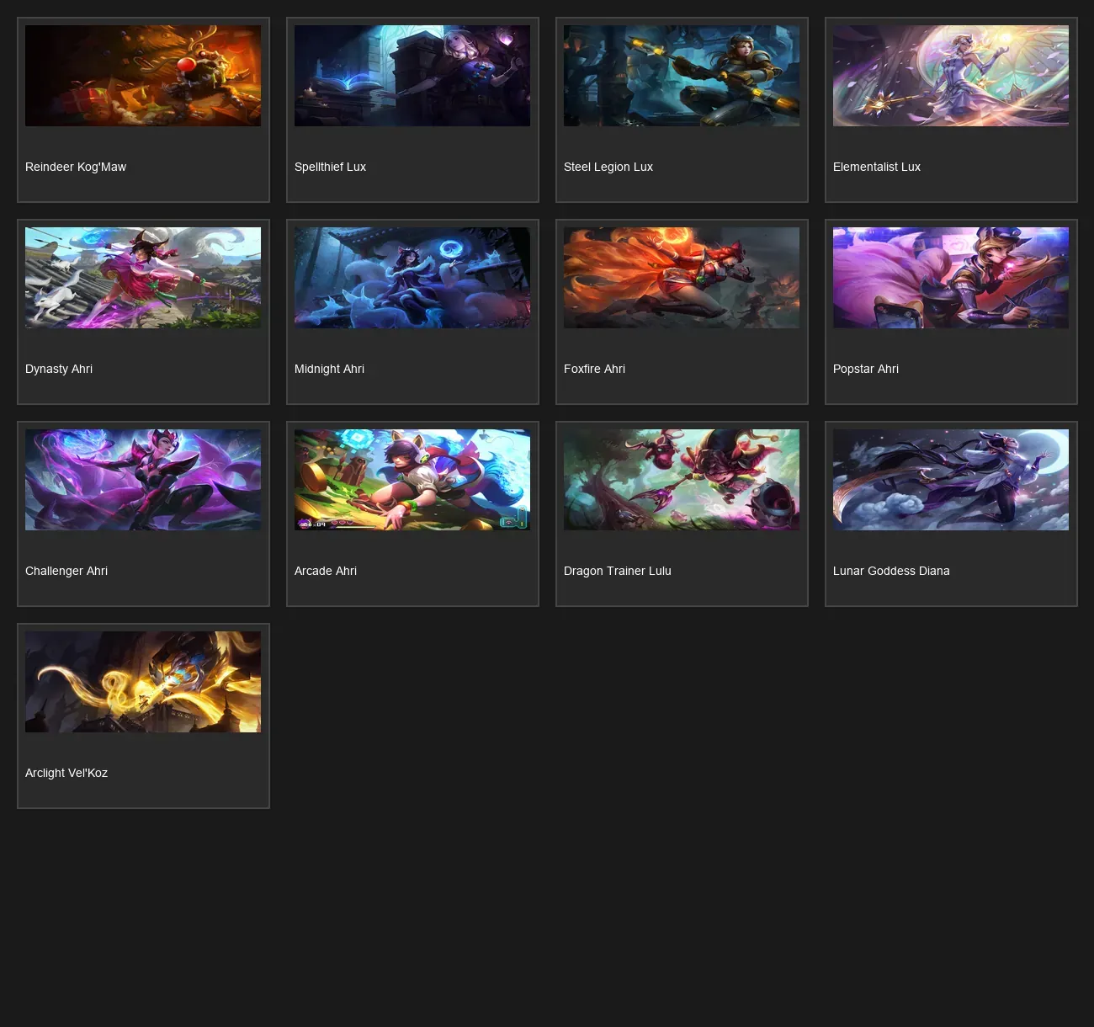Open the Dynasty Ahri skin image
1094x1027 pixels.
point(143,278)
